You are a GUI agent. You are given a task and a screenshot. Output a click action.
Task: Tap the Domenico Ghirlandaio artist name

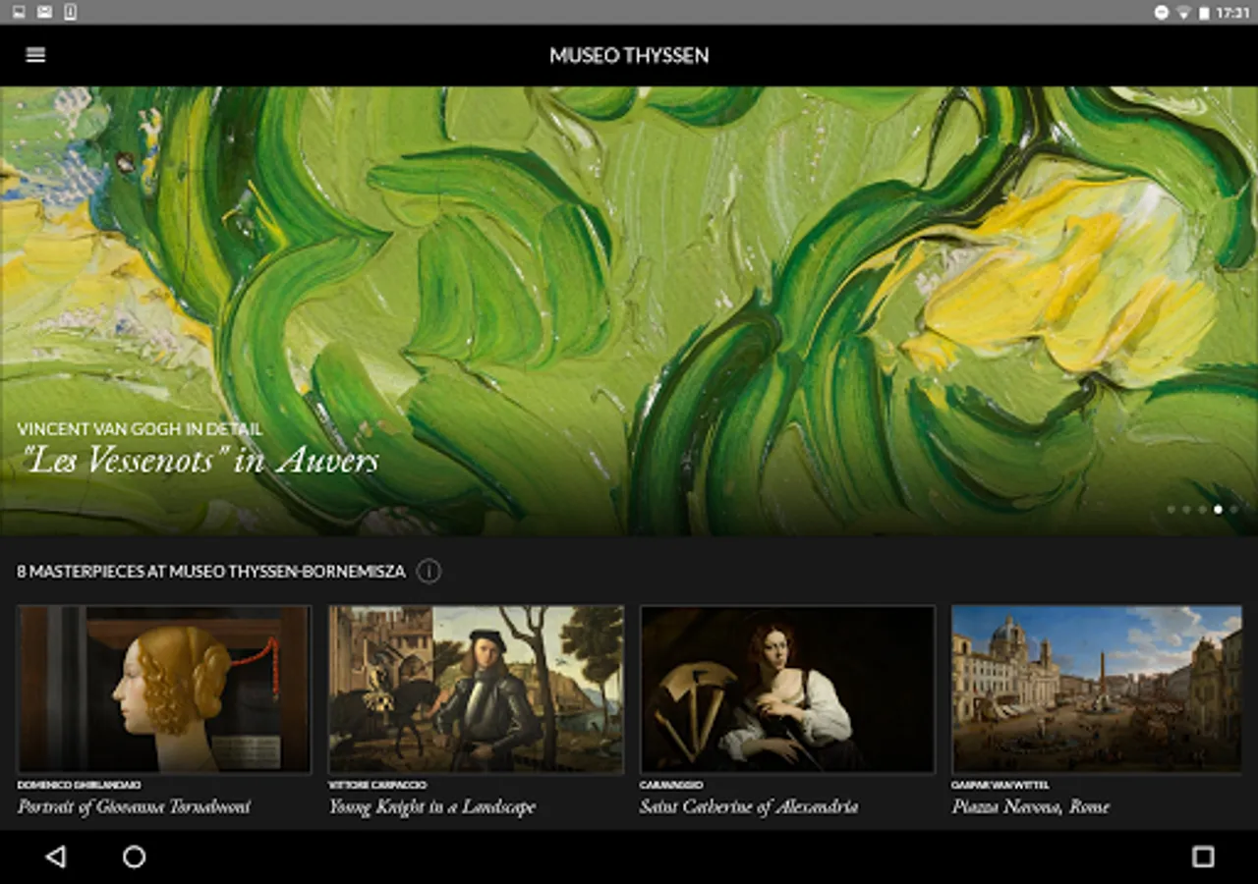(79, 785)
